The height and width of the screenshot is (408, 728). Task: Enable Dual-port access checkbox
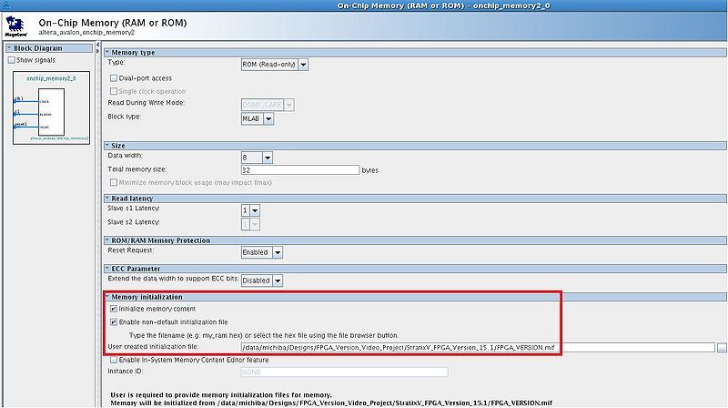coord(114,78)
